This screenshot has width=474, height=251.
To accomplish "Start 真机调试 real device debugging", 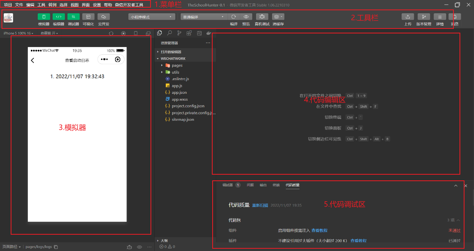I will coord(261,17).
